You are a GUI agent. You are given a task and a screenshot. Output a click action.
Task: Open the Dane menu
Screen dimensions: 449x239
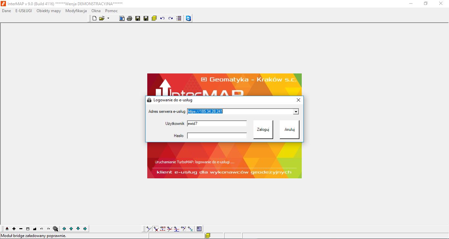click(7, 11)
